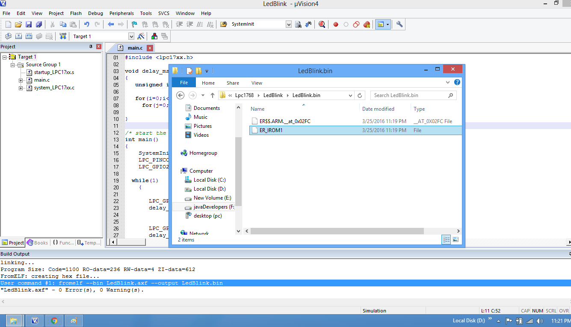
Task: Translate the current file in build toolbar
Action: 8,36
